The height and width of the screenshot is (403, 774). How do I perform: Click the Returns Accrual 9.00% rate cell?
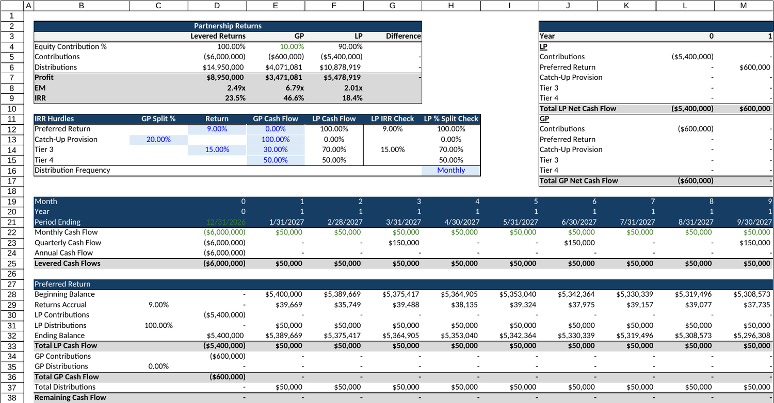[158, 304]
